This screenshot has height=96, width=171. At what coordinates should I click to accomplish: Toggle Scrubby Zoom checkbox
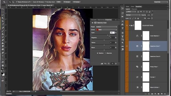[x=45, y=2]
